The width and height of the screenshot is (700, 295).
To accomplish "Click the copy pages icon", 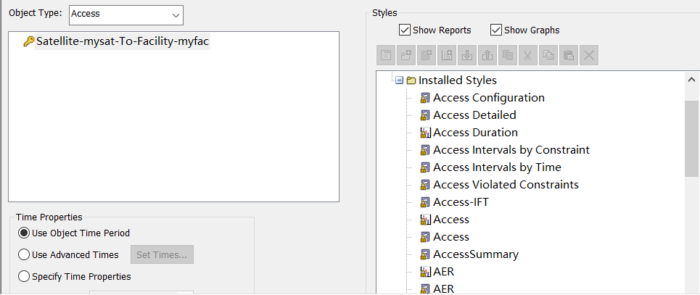I will point(548,55).
